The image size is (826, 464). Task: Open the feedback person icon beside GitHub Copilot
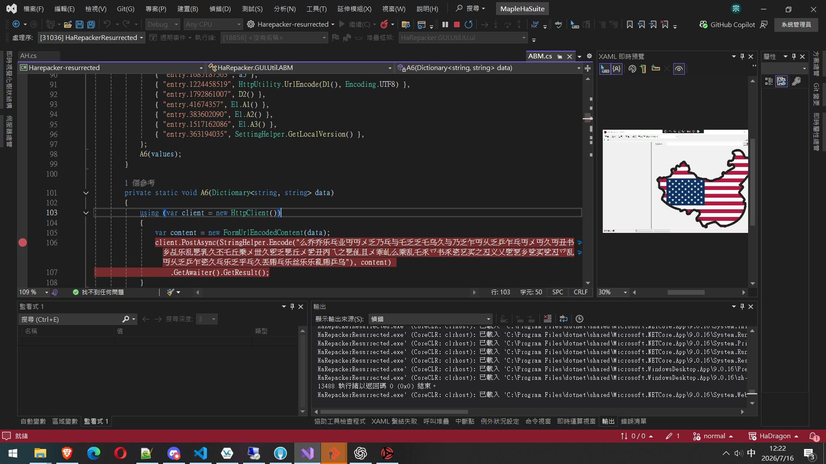(x=764, y=24)
